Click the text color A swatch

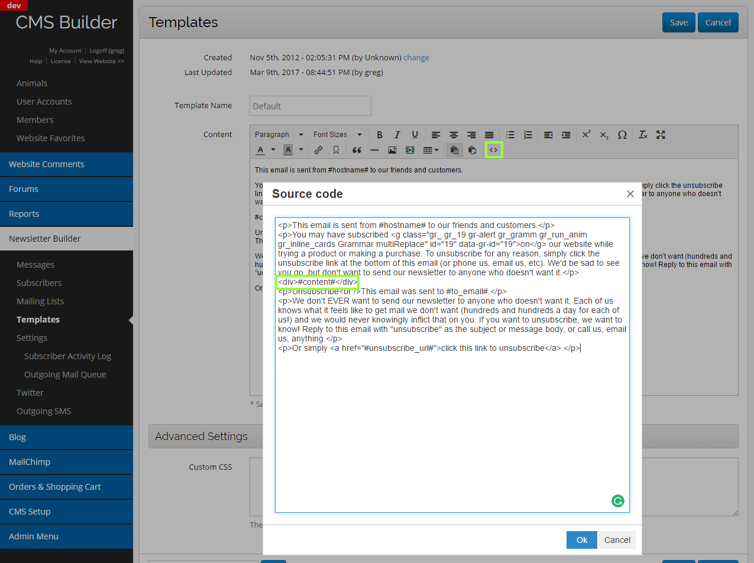pyautogui.click(x=260, y=150)
